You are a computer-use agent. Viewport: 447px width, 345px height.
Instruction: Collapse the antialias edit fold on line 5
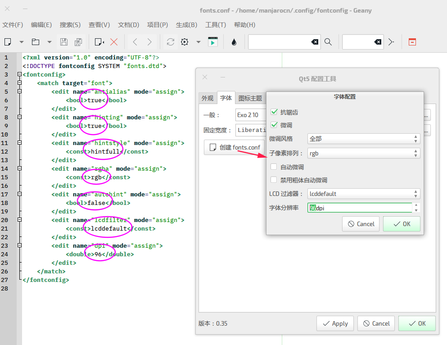point(19,91)
